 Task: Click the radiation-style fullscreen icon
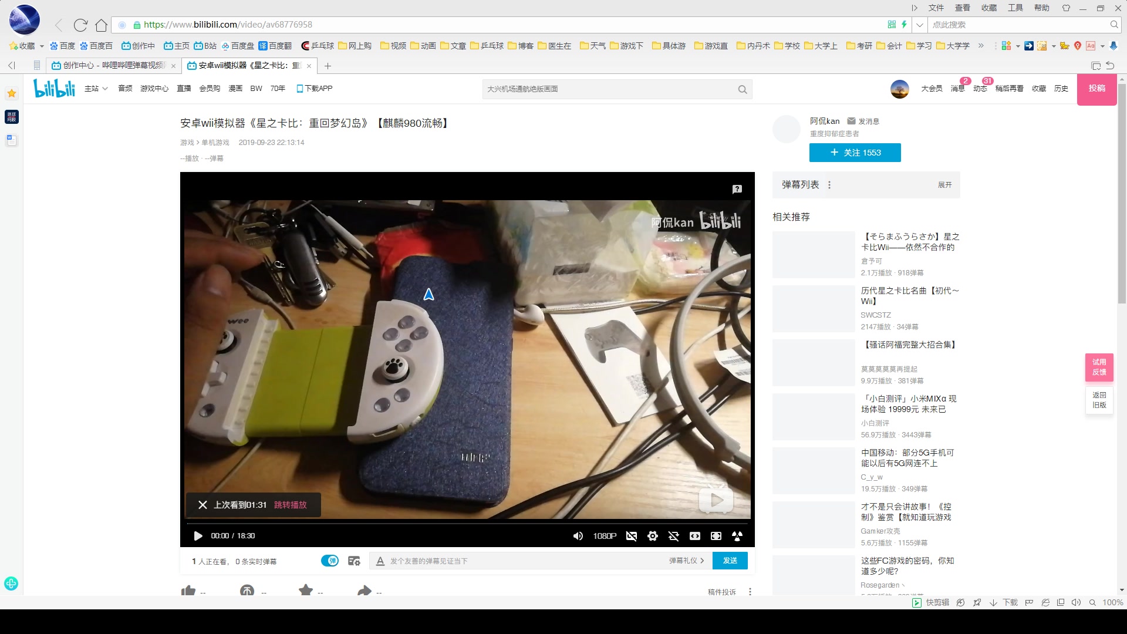(x=737, y=536)
